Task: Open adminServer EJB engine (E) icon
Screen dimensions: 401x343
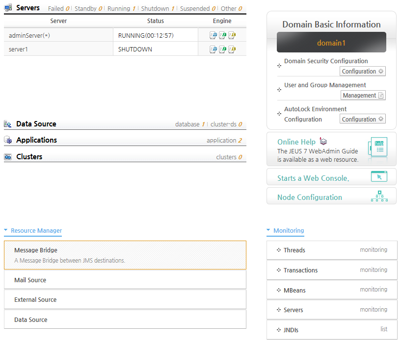Action: pyautogui.click(x=232, y=35)
